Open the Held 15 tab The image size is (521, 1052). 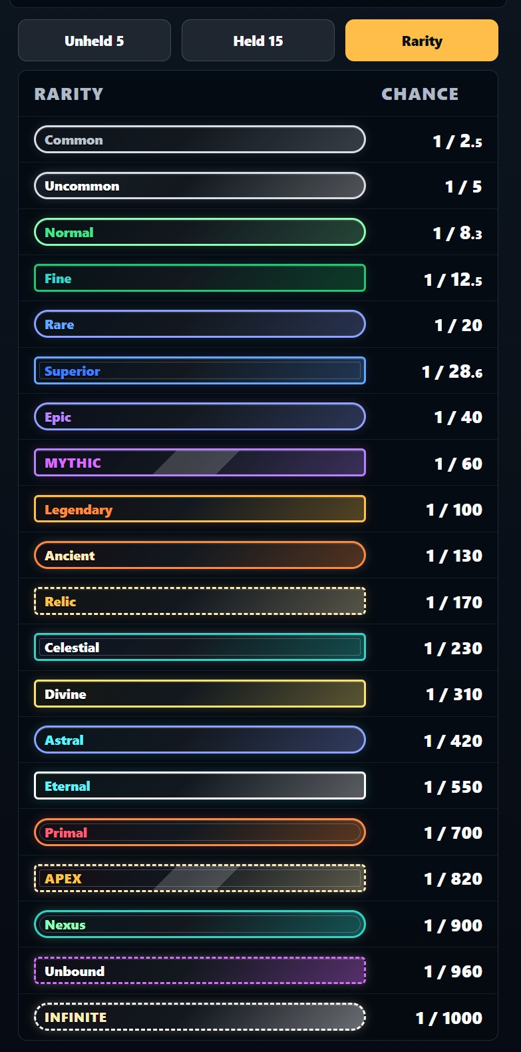coord(258,41)
